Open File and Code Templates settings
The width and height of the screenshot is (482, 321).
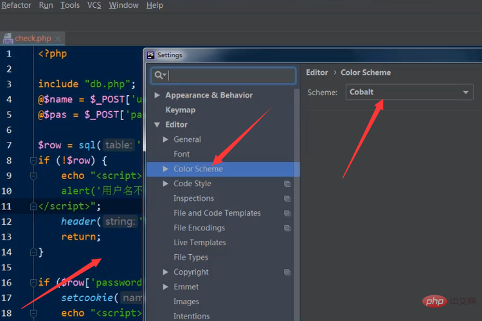(217, 213)
